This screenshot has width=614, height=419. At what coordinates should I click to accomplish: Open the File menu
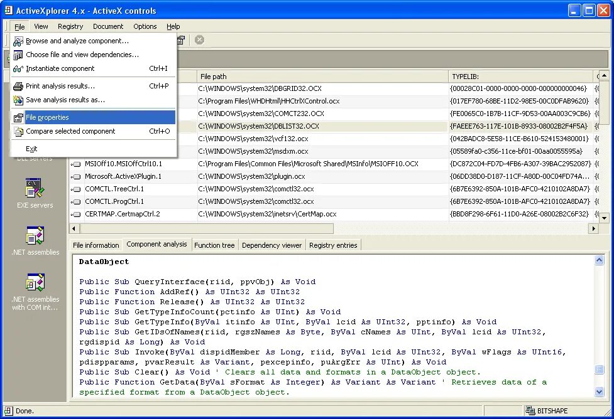click(x=19, y=26)
